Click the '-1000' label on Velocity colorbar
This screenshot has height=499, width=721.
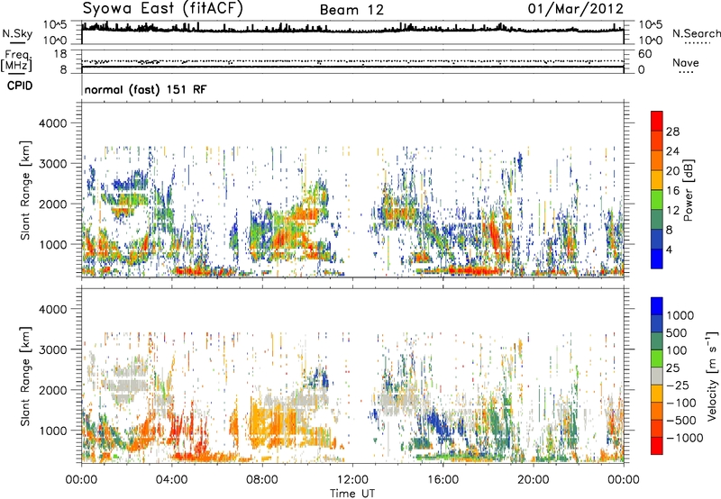[x=684, y=438]
